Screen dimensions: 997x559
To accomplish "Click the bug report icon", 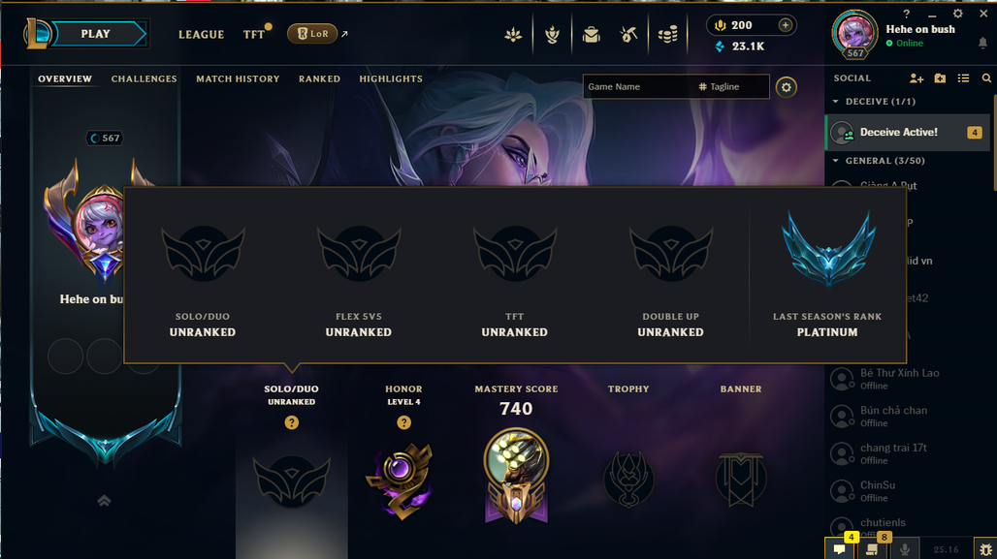I will [x=985, y=549].
